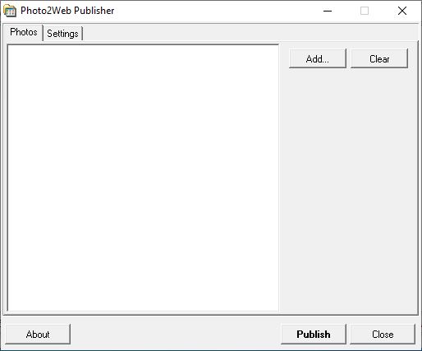The height and width of the screenshot is (351, 422).
Task: Minimize the Photo2Web Publisher window
Action: click(328, 11)
